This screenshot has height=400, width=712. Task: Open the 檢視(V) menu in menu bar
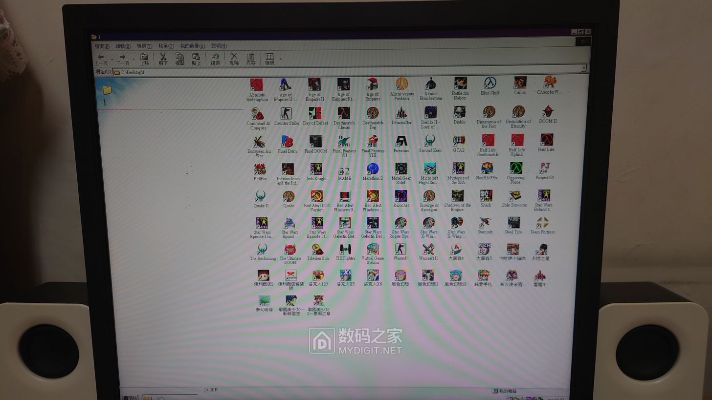coord(144,46)
